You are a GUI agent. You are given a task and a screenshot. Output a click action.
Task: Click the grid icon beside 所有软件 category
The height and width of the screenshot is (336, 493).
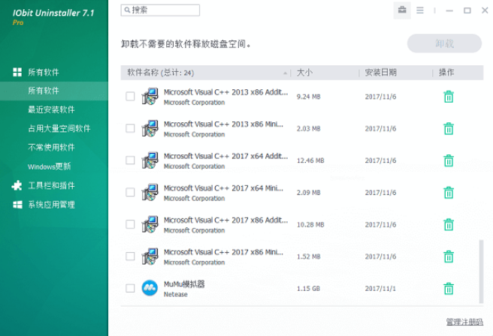click(17, 72)
